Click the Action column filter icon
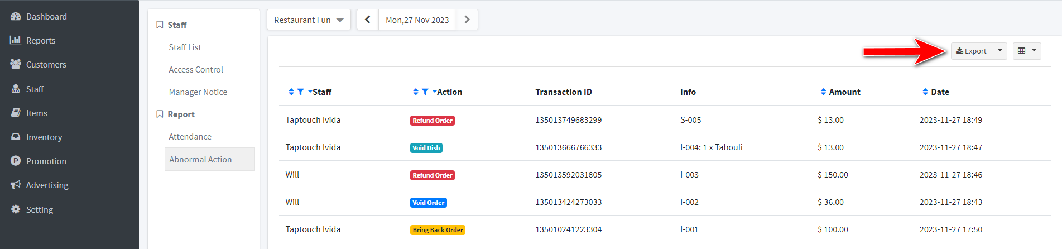Viewport: 1062px width, 249px height. [425, 92]
